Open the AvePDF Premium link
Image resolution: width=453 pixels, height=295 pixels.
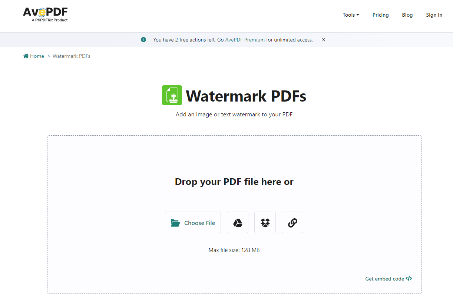point(245,40)
